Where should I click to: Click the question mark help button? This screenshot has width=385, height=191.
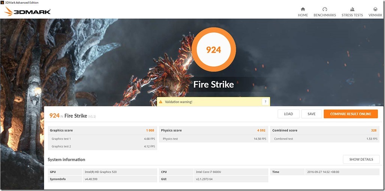266,102
